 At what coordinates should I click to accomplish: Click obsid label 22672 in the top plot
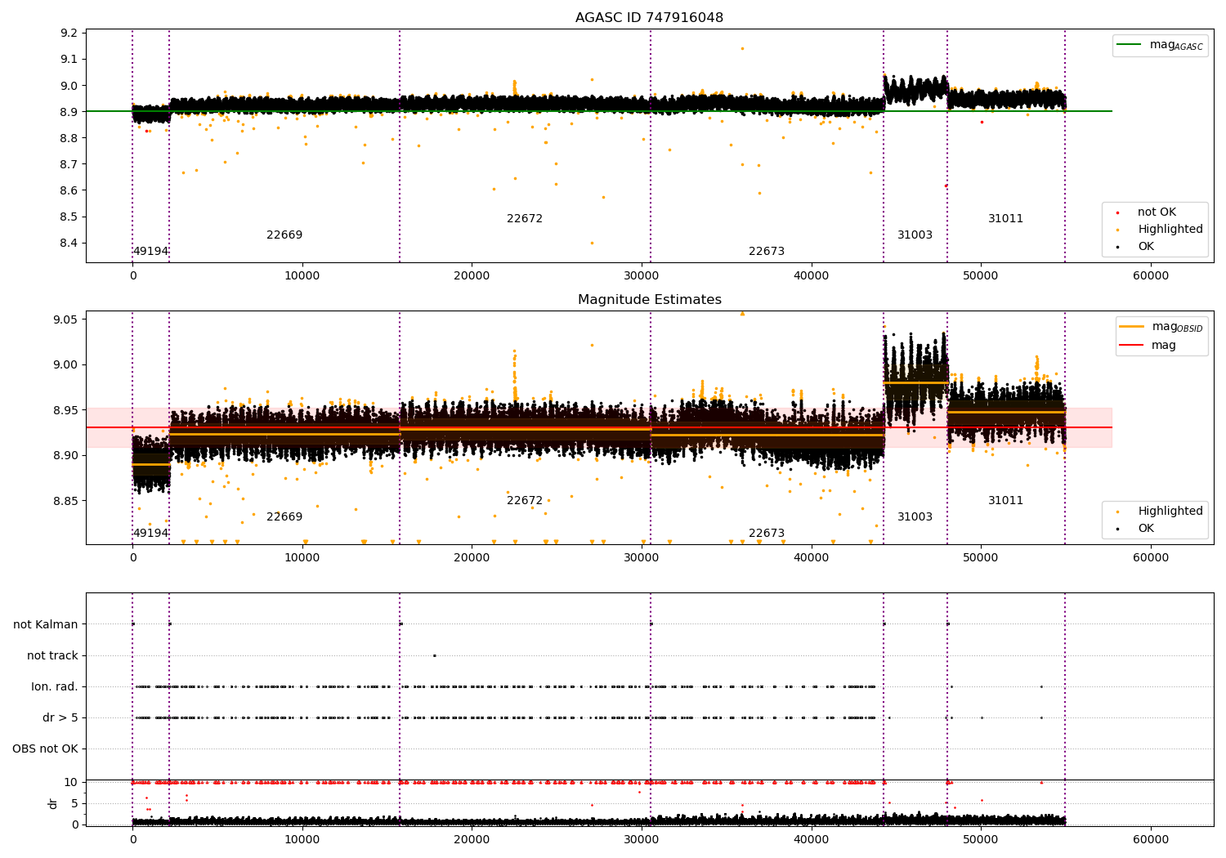(525, 219)
